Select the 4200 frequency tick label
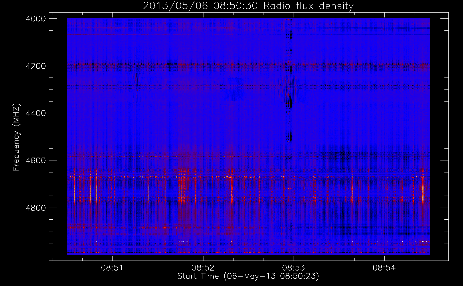Viewport: 463px width, 286px height. pyautogui.click(x=36, y=66)
